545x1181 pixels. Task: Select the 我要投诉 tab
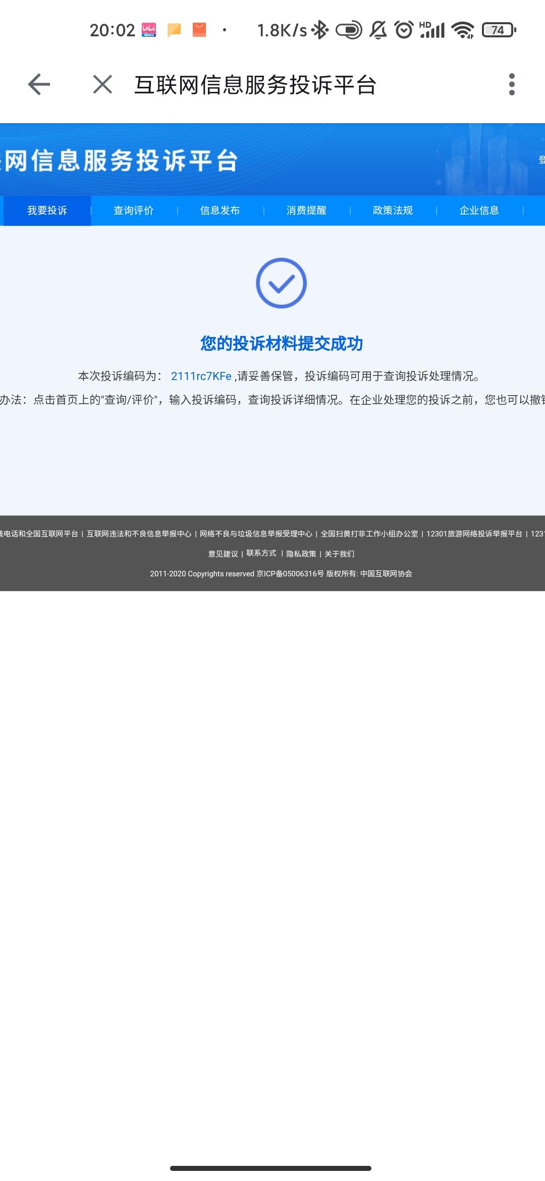(47, 210)
